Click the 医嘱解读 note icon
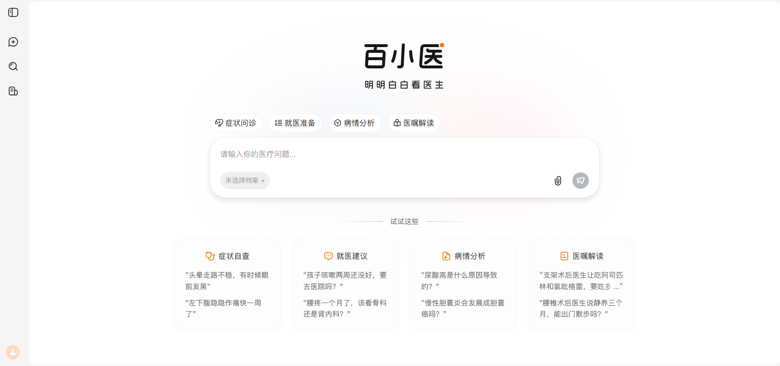Image resolution: width=780 pixels, height=366 pixels. 564,256
